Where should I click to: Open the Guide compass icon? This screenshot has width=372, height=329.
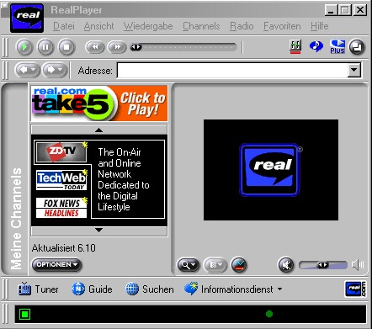[78, 289]
